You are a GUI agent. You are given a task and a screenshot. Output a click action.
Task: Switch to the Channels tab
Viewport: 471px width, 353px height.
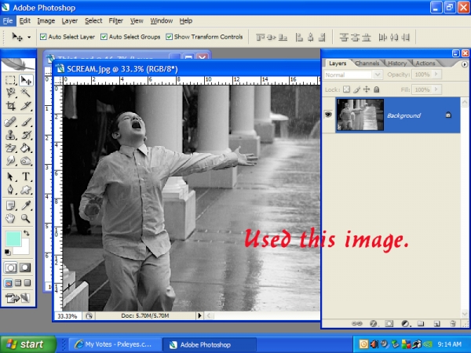click(367, 63)
